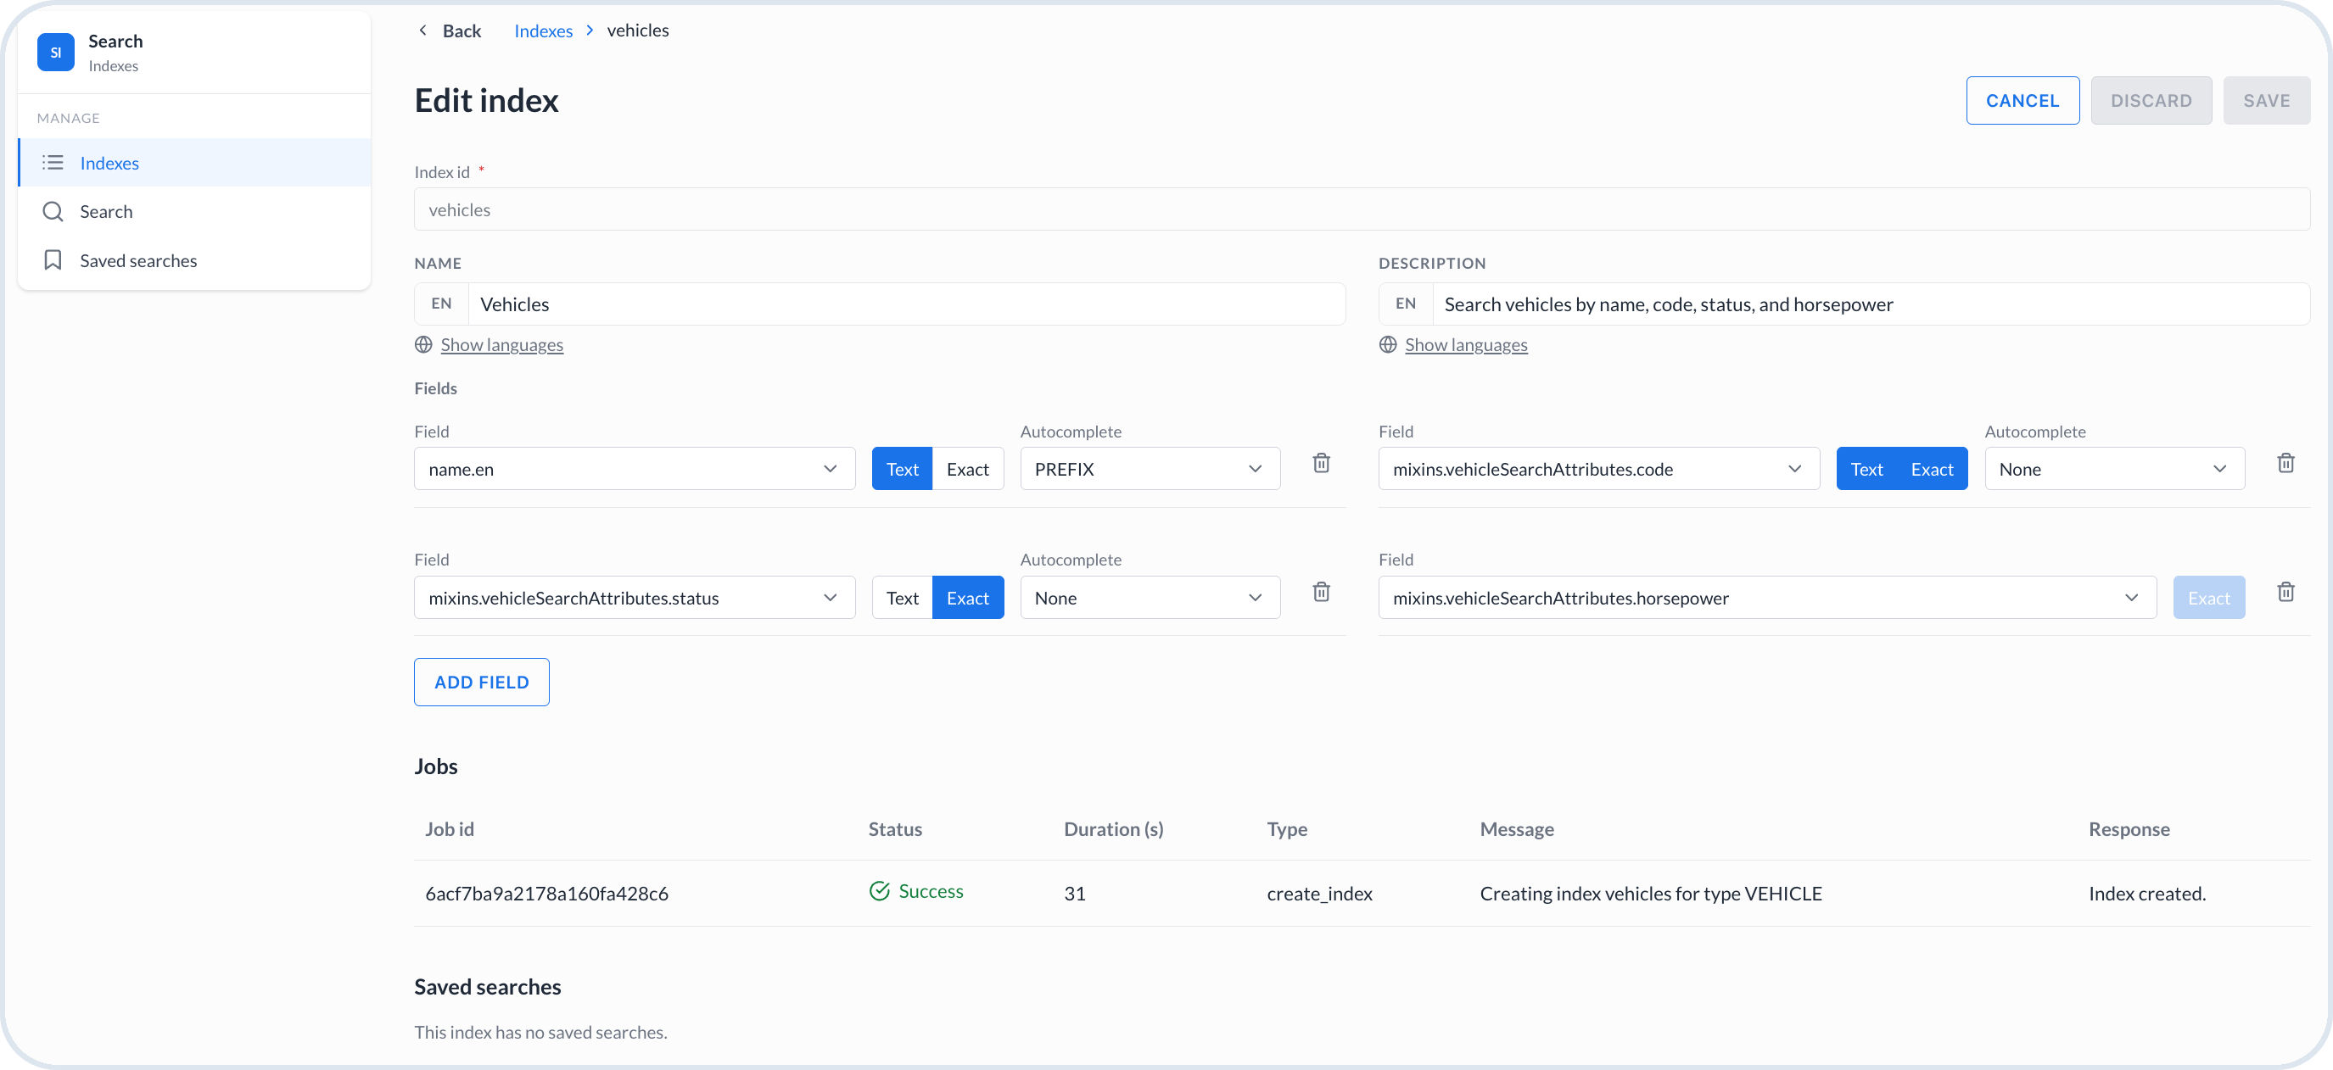
Task: Delete the vehicleSearchAttributes.status field row
Action: coord(1322,592)
